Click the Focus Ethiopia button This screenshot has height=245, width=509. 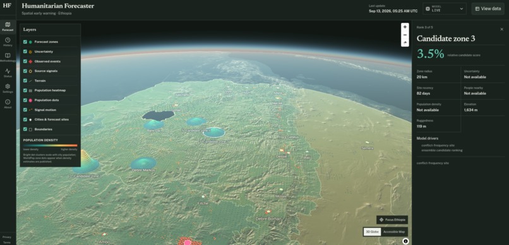pyautogui.click(x=392, y=220)
